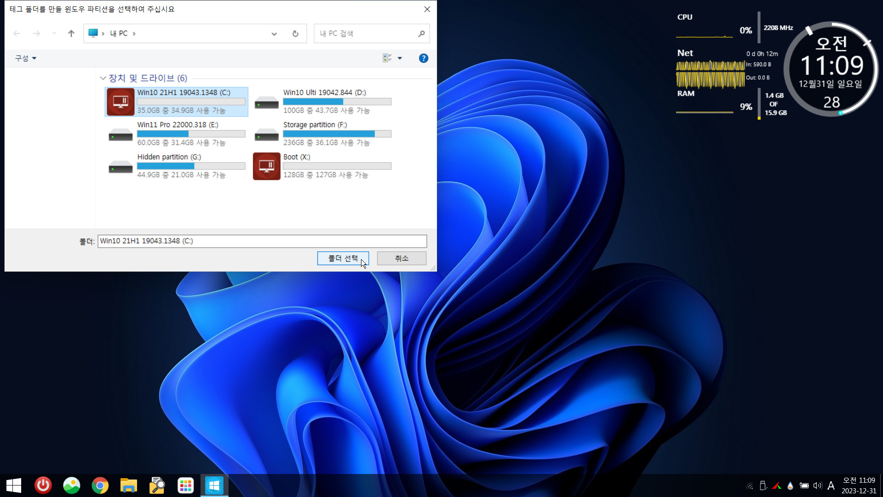Click the Hidden partition (G:) label
The image size is (883, 497).
tap(169, 157)
